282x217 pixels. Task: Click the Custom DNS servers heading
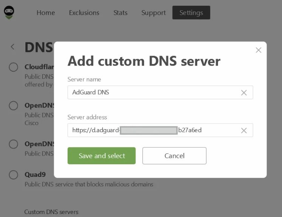pos(51,212)
